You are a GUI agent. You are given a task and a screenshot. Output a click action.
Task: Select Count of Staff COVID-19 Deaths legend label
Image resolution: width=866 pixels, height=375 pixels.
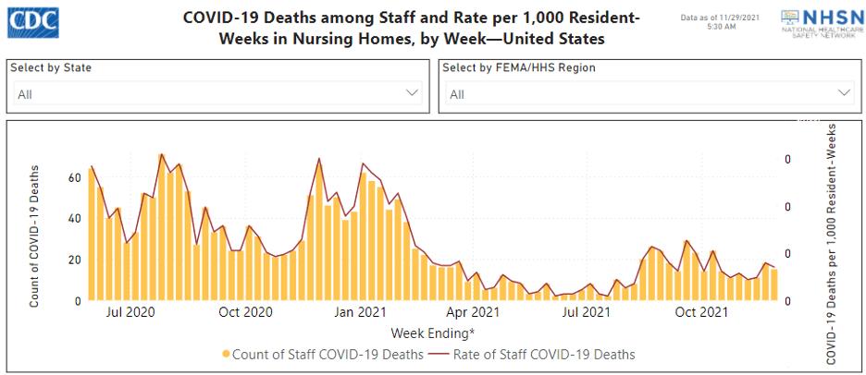[328, 355]
